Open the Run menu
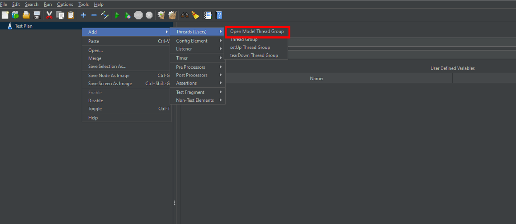 click(48, 4)
